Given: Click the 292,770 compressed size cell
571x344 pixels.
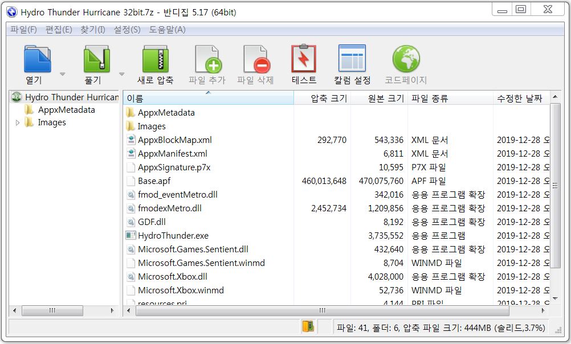Looking at the screenshot, I should 332,140.
